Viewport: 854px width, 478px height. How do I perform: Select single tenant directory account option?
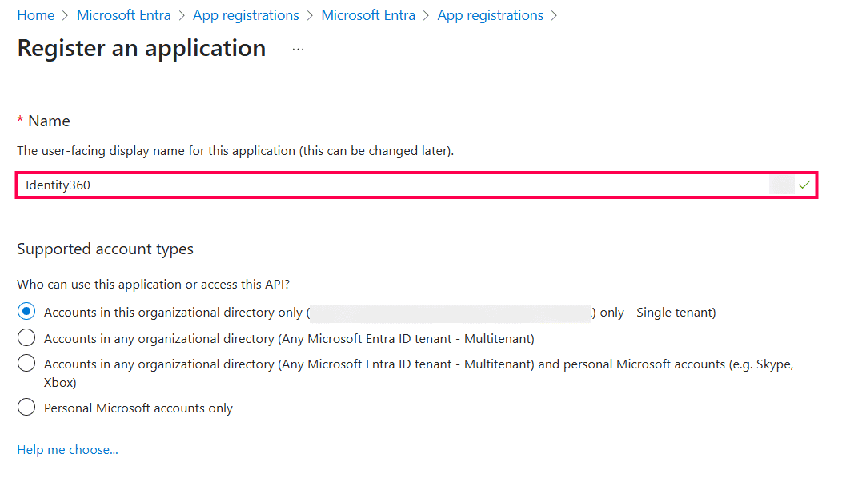(x=26, y=311)
